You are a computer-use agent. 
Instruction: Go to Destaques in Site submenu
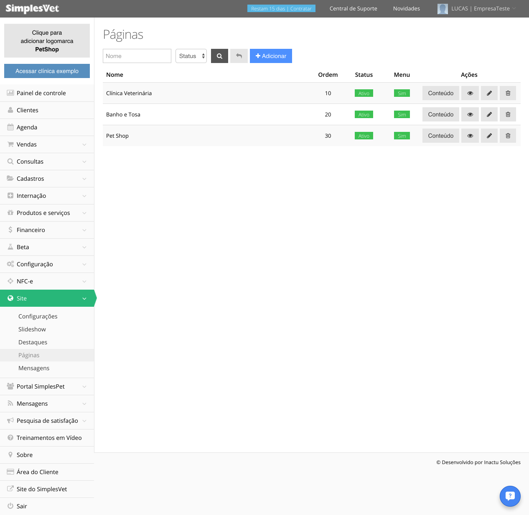(x=33, y=342)
